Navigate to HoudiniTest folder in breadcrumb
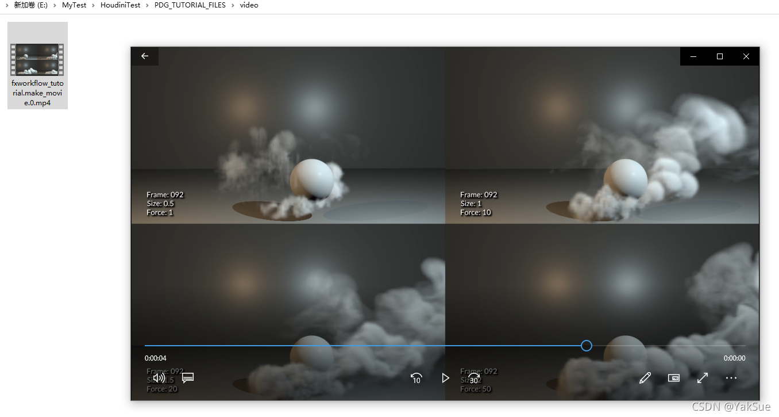The height and width of the screenshot is (417, 779). click(x=120, y=5)
